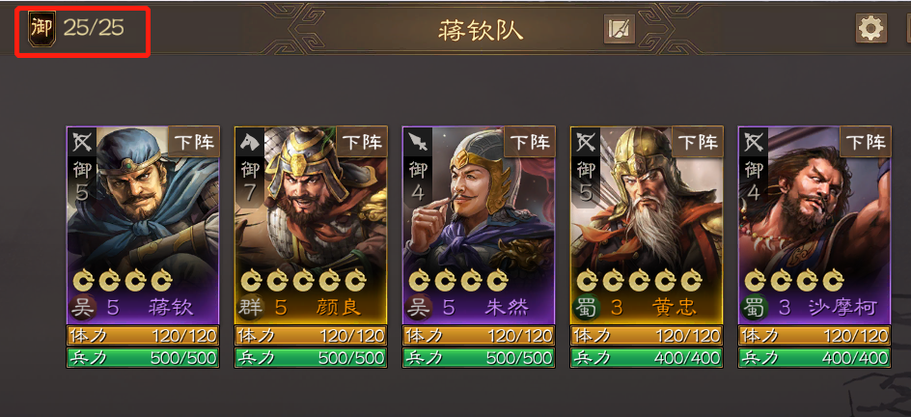This screenshot has width=911, height=417.
Task: Click 下阵 on 黄忠's card
Action: pos(698,142)
